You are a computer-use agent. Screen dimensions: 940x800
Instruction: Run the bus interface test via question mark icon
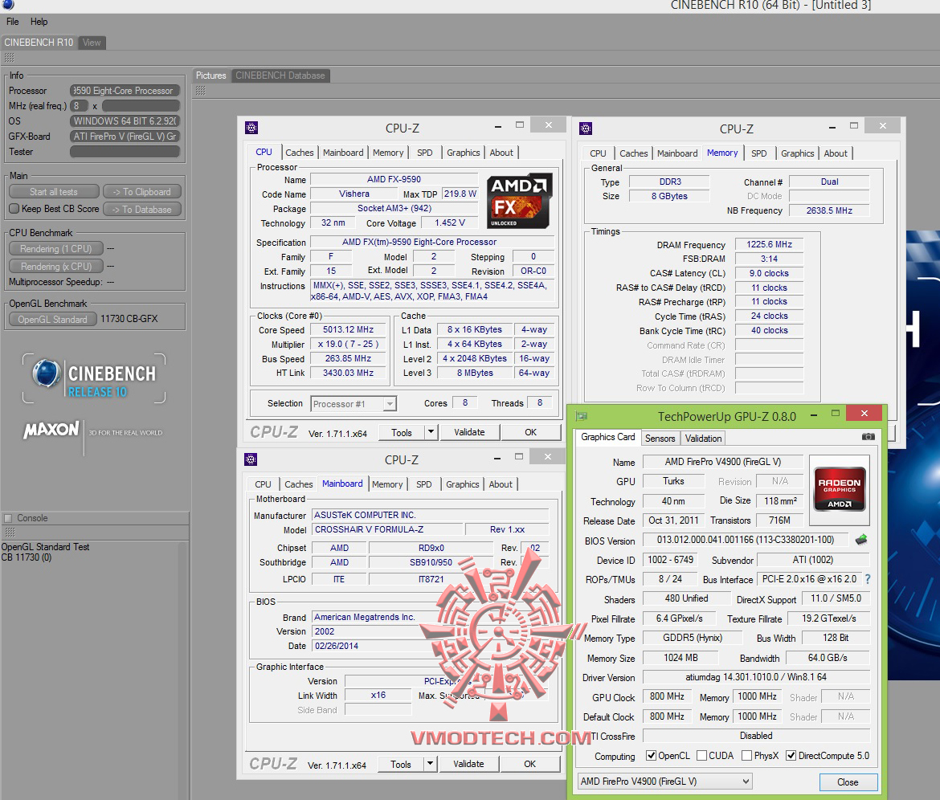coord(868,579)
